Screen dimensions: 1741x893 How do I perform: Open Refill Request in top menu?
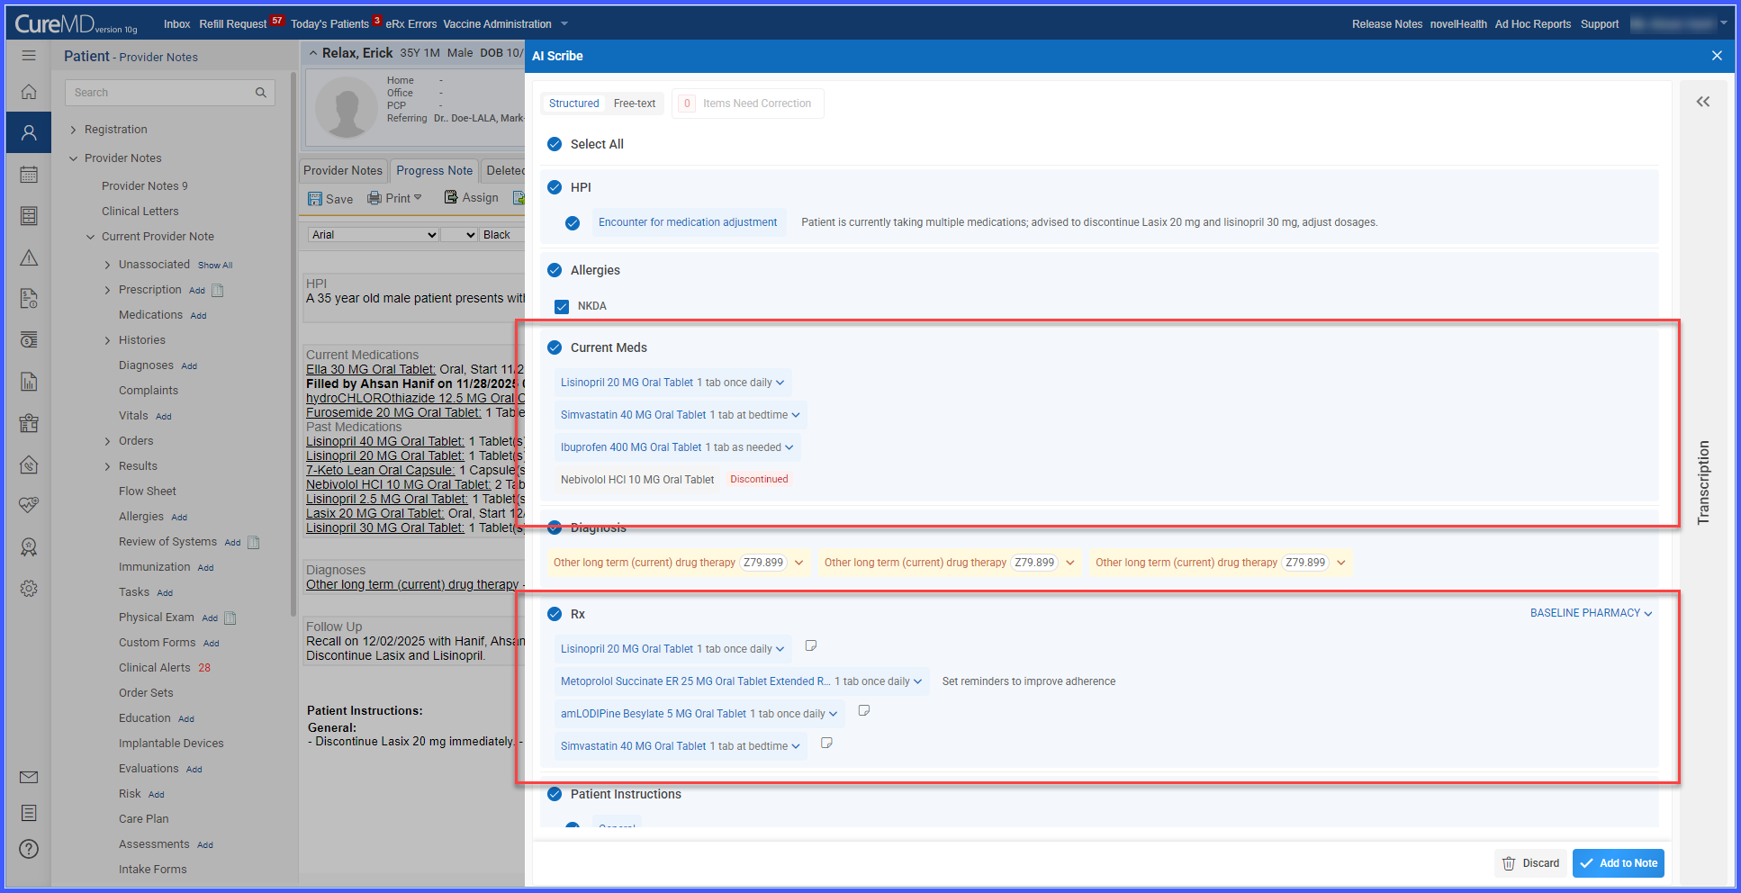click(x=232, y=24)
